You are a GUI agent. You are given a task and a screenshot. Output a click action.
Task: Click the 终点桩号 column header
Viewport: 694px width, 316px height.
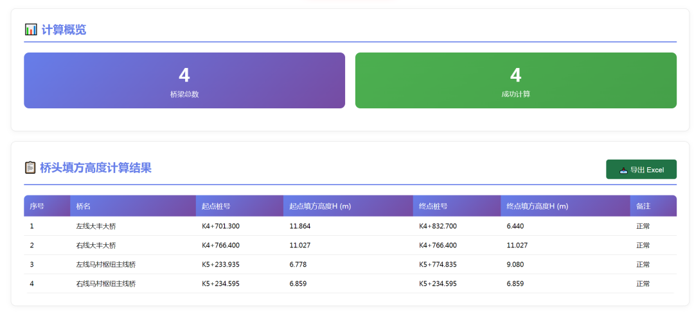[457, 206]
